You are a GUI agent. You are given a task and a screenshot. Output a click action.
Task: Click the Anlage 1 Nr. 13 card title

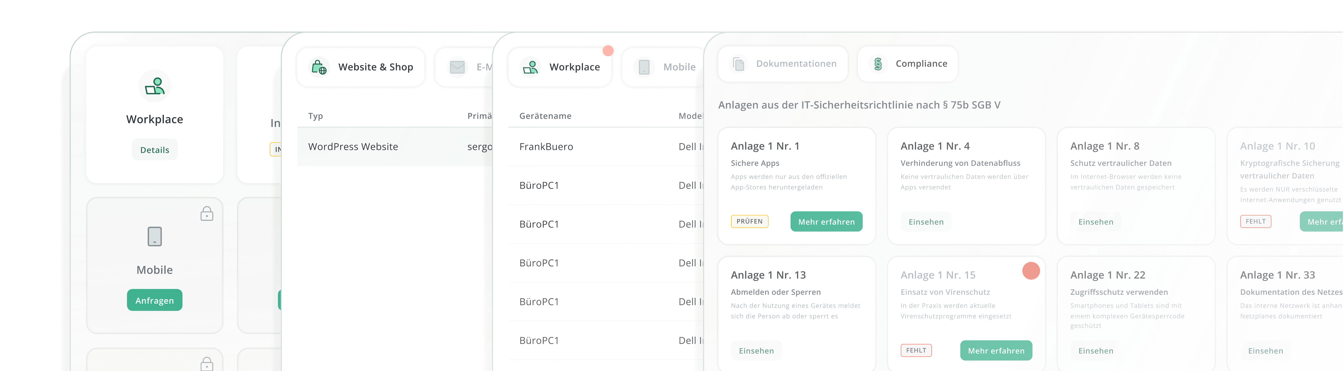[768, 275]
